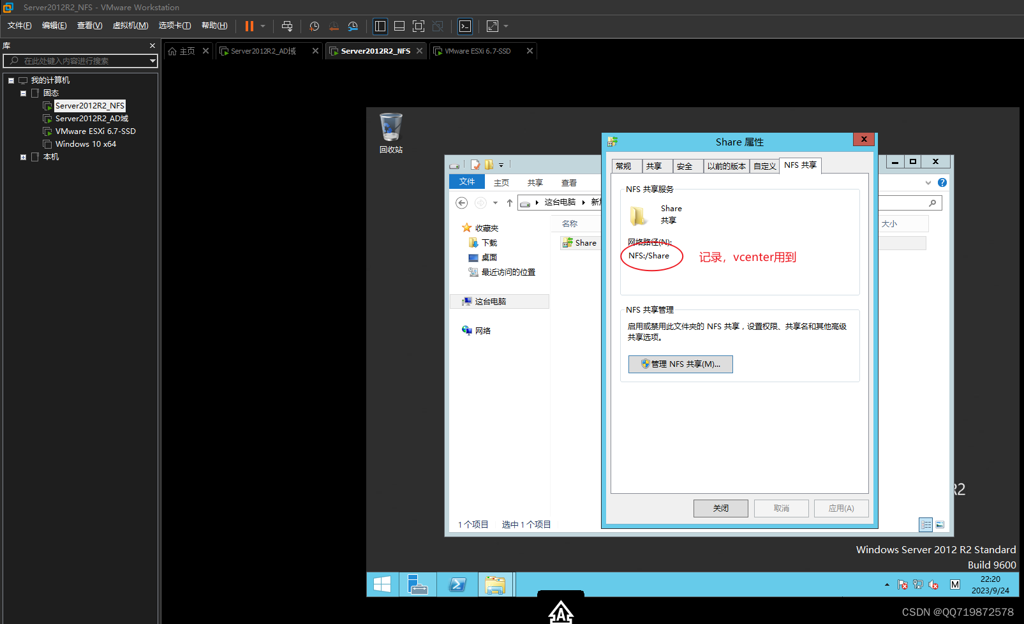Viewport: 1024px width, 624px height.
Task: Take a snapshot of this VM
Action: pos(315,26)
